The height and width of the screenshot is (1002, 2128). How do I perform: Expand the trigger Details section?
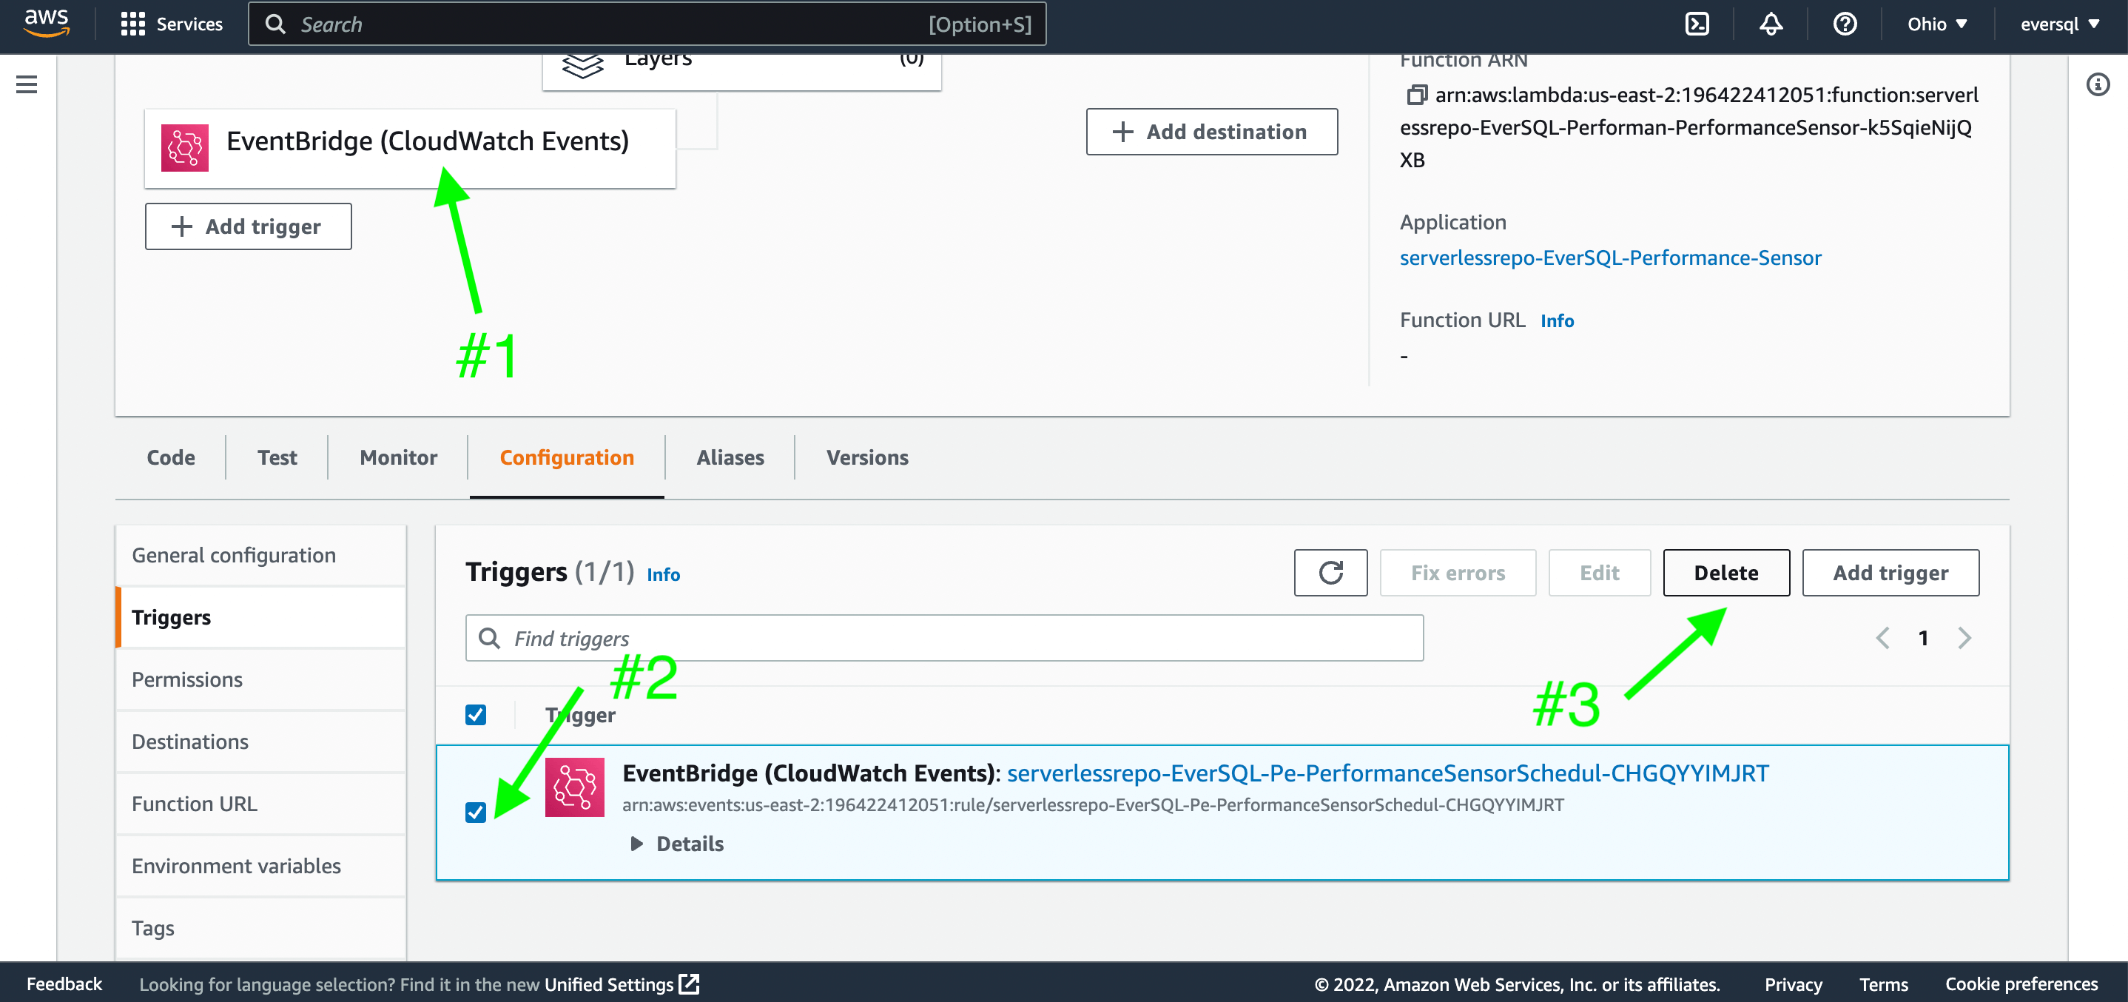[x=676, y=844]
